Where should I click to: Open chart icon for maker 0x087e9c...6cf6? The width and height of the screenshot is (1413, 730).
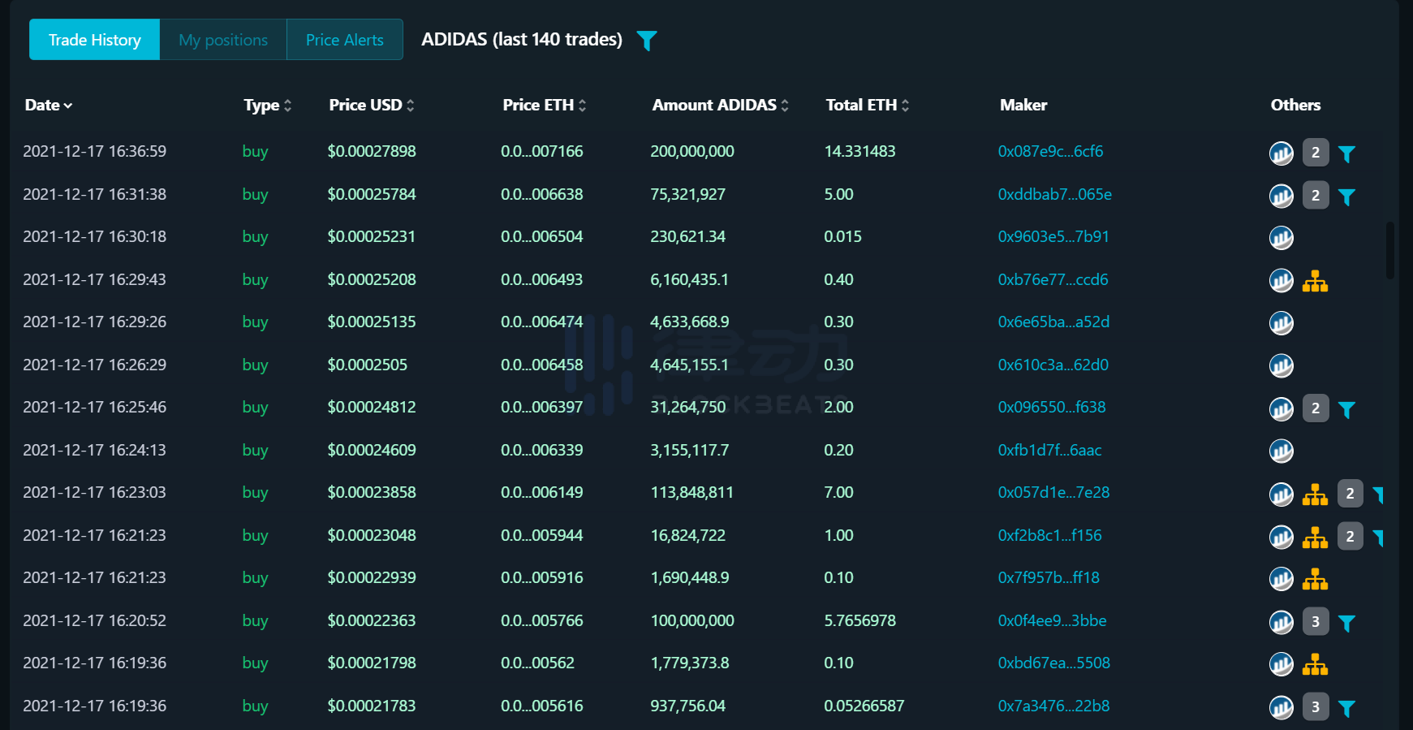click(1281, 153)
